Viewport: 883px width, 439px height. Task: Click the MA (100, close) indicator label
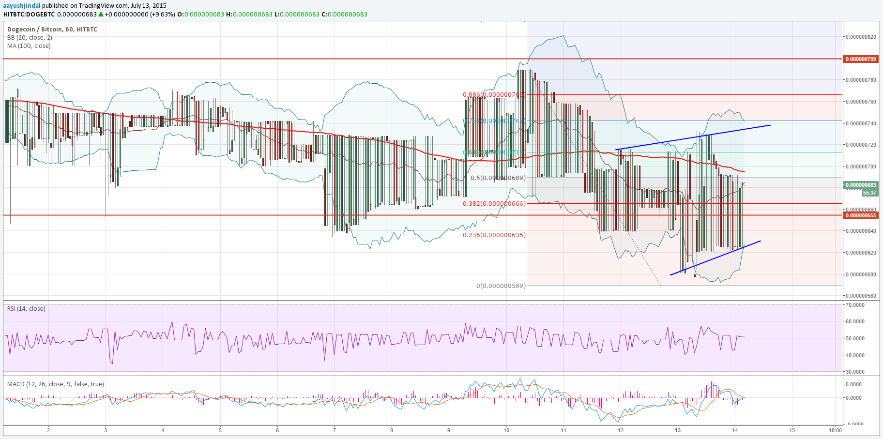click(x=29, y=46)
